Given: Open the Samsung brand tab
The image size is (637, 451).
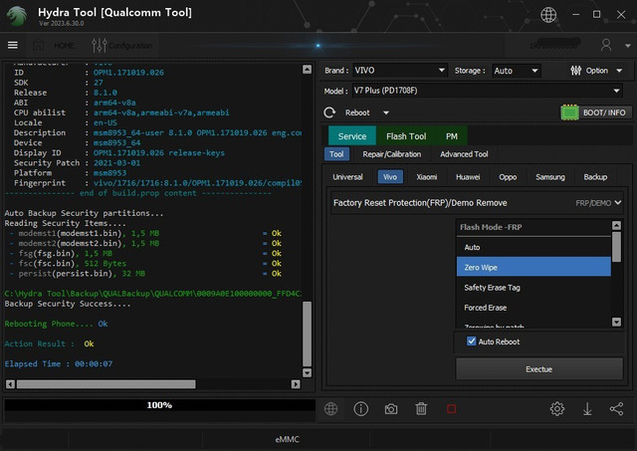Looking at the screenshot, I should click(550, 177).
